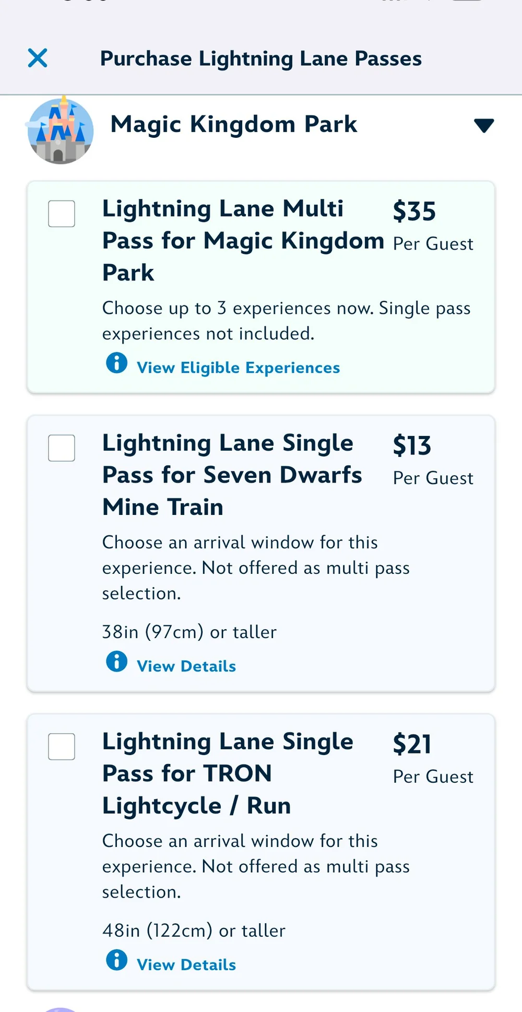Image resolution: width=522 pixels, height=1012 pixels.
Task: Tap the $35 Per Guest price
Action: pos(433,226)
